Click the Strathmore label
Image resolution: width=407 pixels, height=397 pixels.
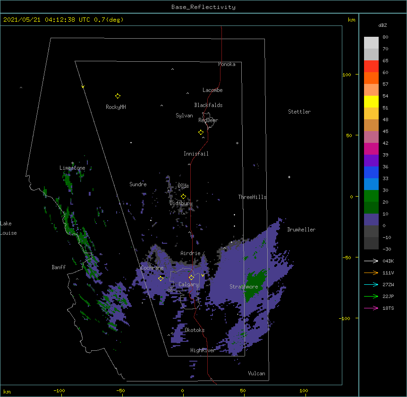click(x=244, y=287)
